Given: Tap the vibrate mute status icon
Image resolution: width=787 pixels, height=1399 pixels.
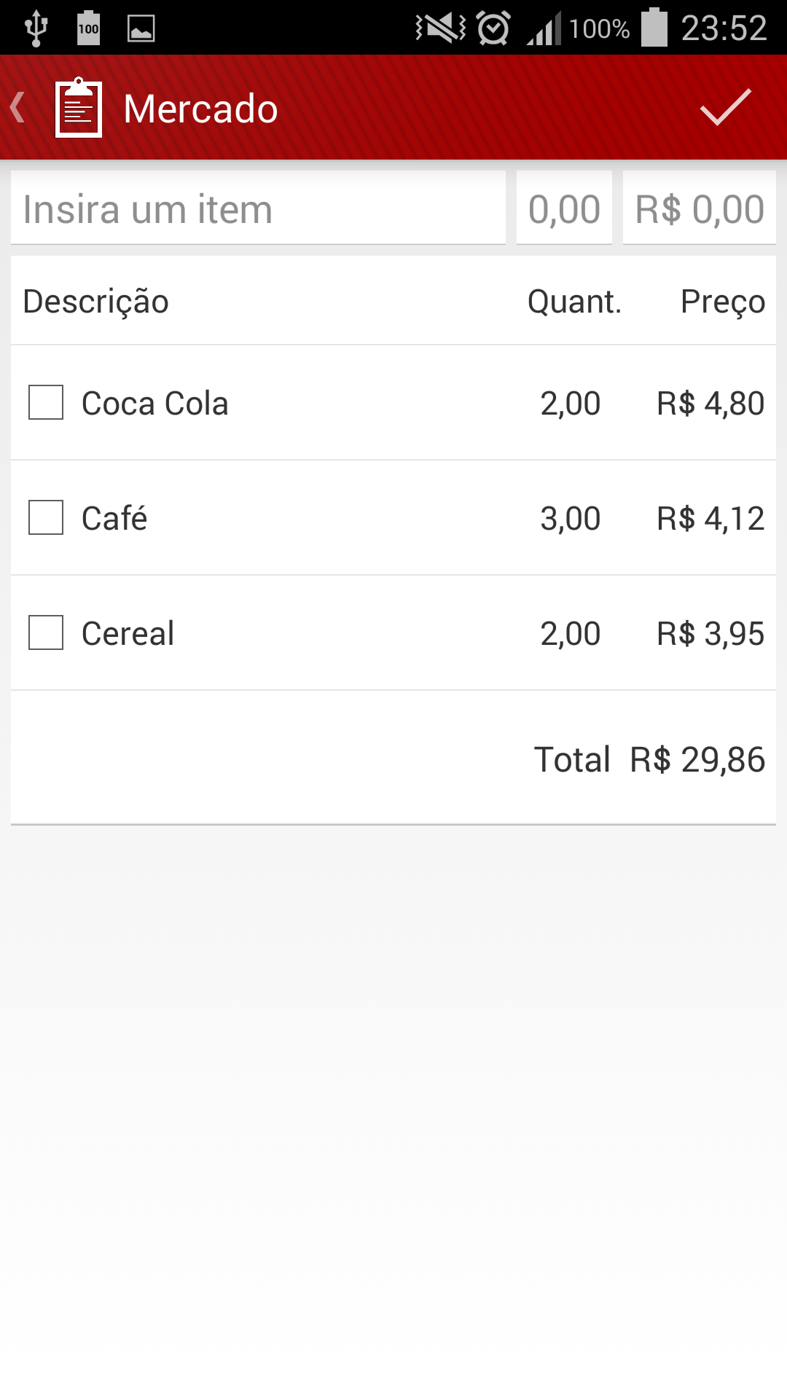Looking at the screenshot, I should pos(440,28).
